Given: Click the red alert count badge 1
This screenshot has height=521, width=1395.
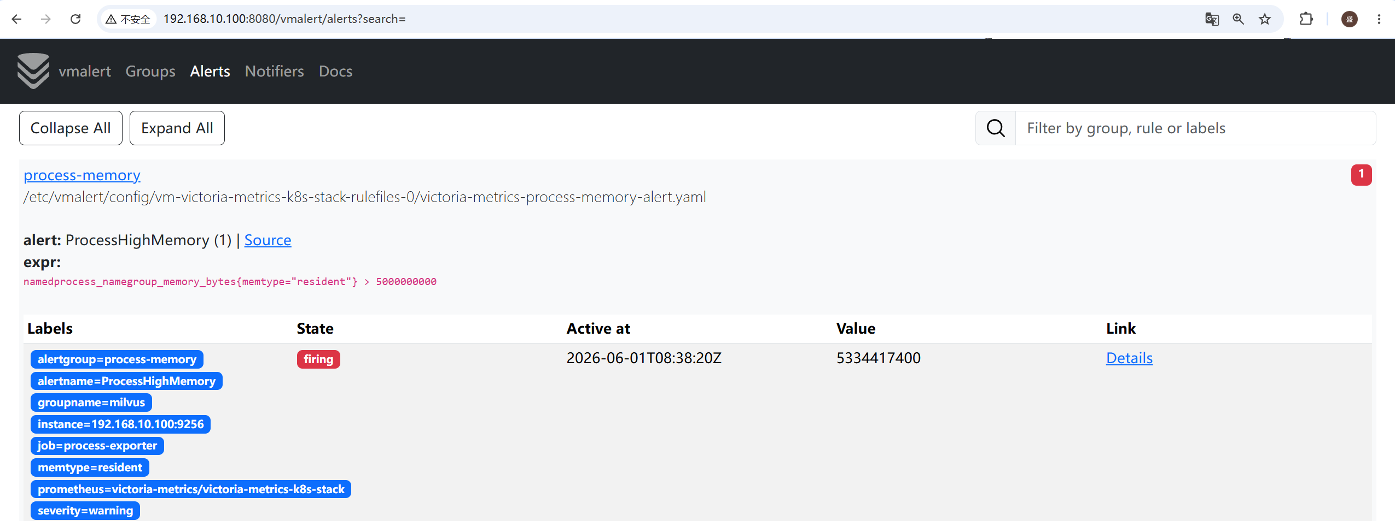Looking at the screenshot, I should (1361, 175).
